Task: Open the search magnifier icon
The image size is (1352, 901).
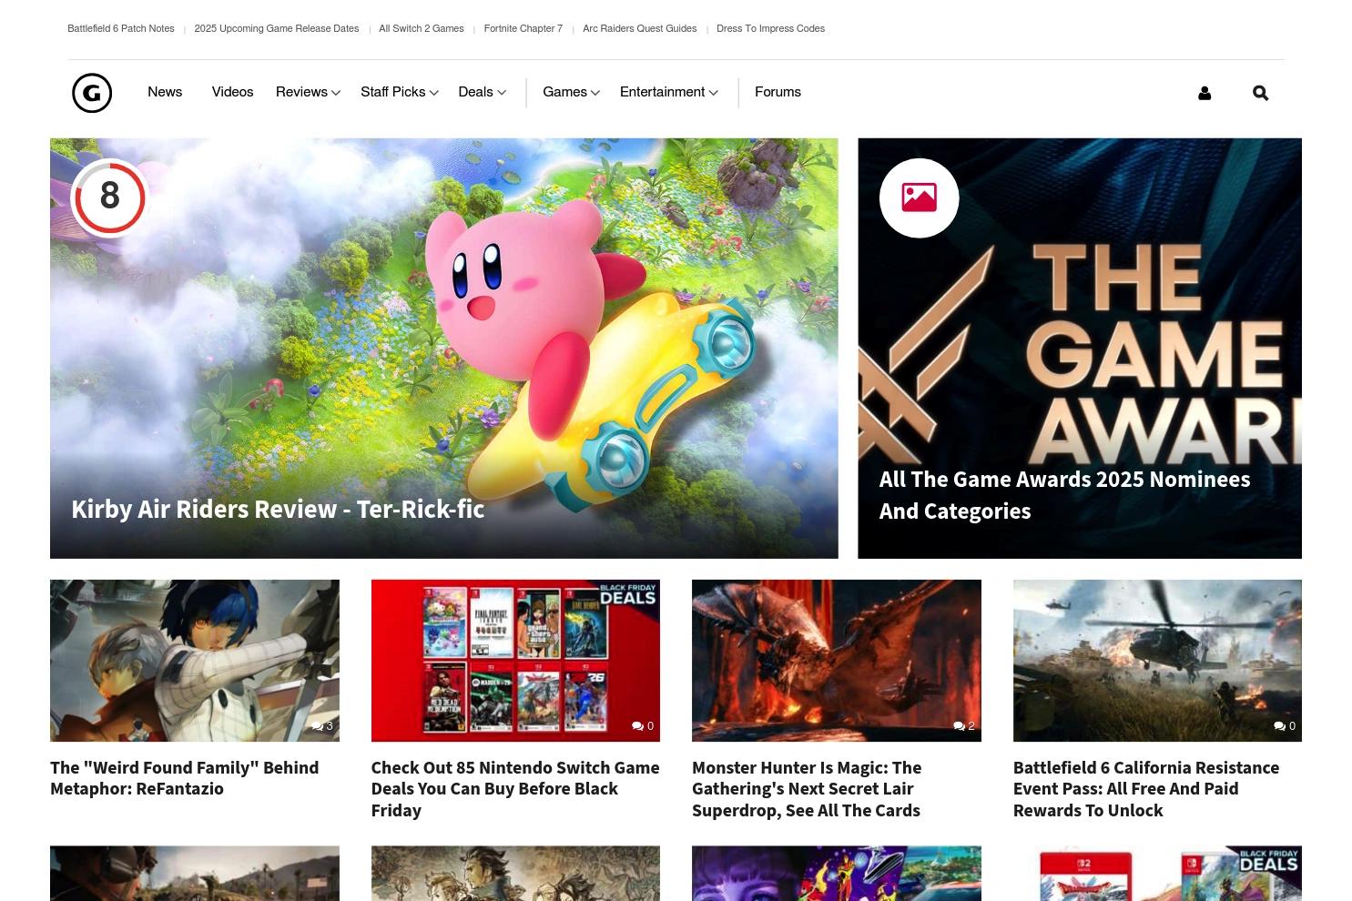Action: (x=1260, y=93)
